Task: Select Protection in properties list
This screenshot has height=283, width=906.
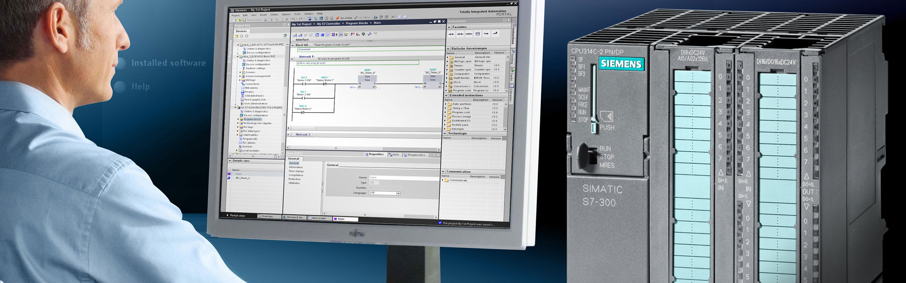Action: [x=294, y=179]
